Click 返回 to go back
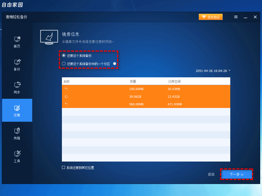 tap(211, 174)
